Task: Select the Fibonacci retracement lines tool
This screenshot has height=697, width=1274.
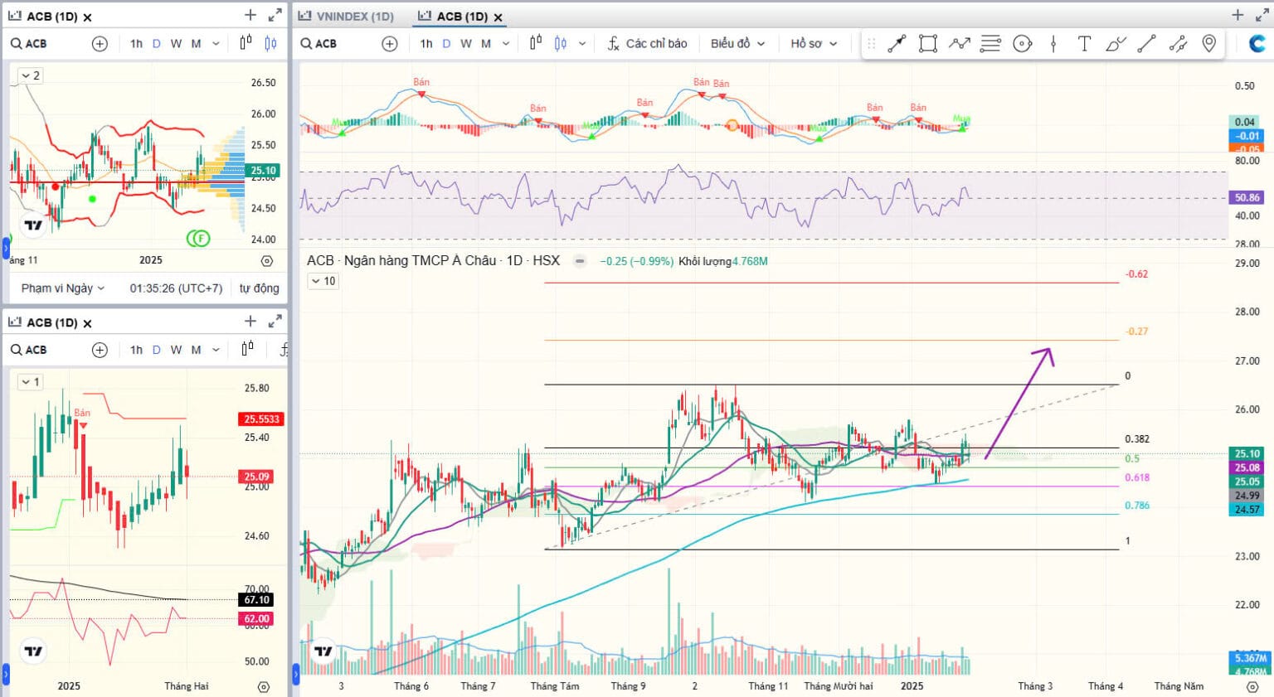Action: click(990, 44)
